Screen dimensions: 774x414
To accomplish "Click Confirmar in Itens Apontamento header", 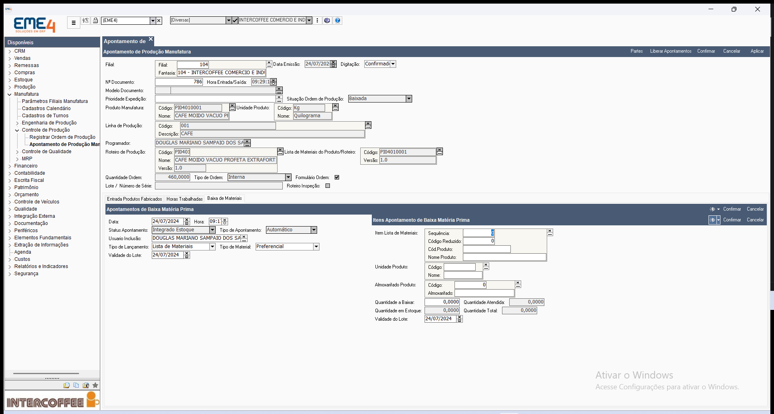I will tap(732, 220).
